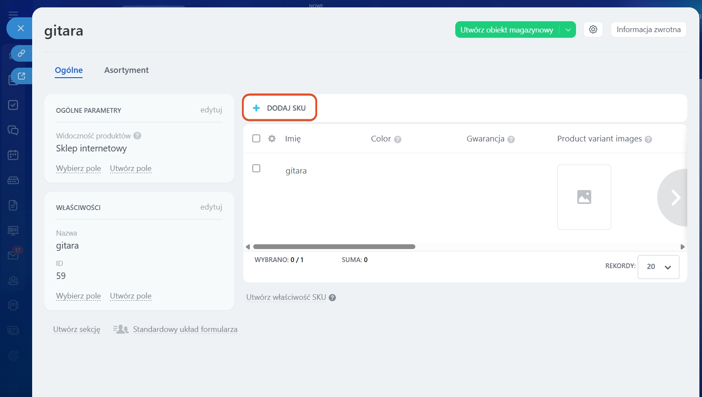Open settings gear next to Informacja zwrotna
702x397 pixels.
(x=593, y=30)
